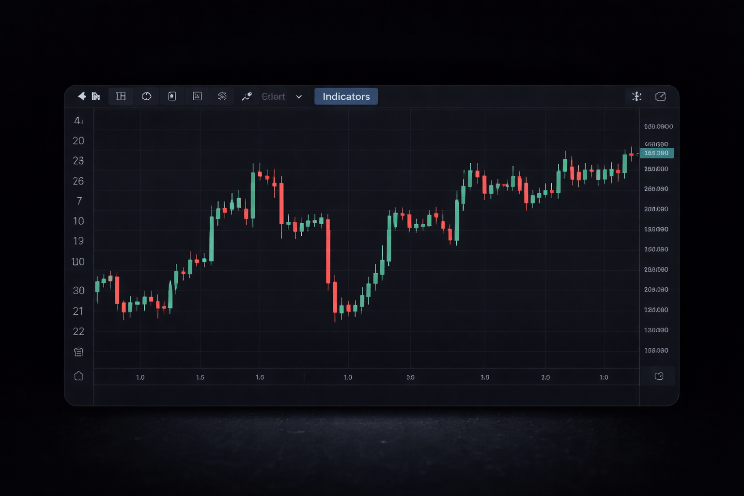
Task: Click the receipt icon in left sidebar
Action: pos(78,352)
